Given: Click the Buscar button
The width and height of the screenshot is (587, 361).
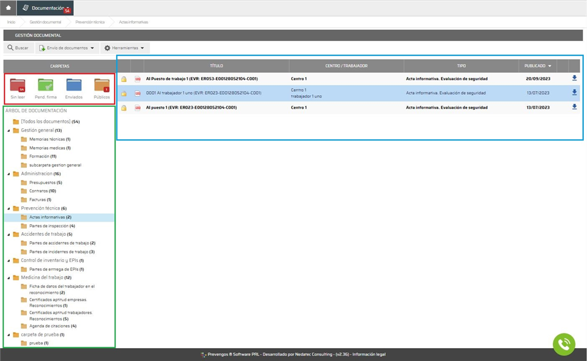Looking at the screenshot, I should point(18,48).
